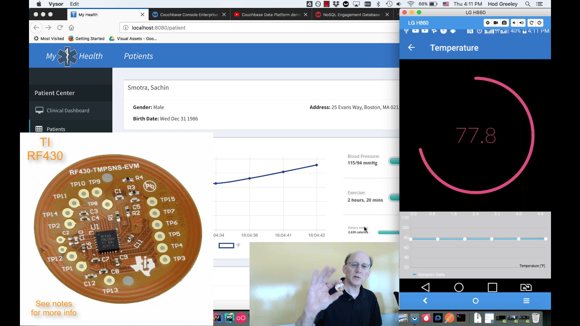
Task: Switch to Couchbase Data Platform demo tab
Action: [x=271, y=14]
